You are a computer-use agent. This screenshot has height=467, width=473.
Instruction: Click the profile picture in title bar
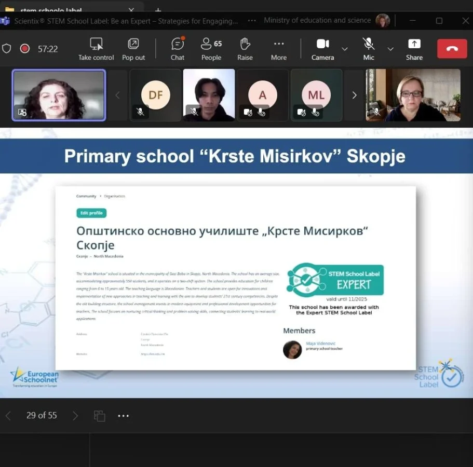(x=383, y=21)
